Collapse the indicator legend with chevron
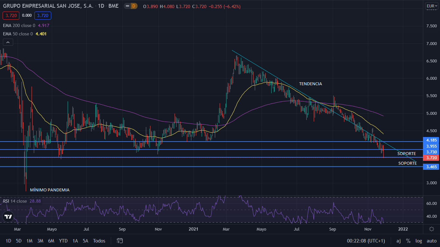Image resolution: width=440 pixels, height=247 pixels. click(x=8, y=42)
